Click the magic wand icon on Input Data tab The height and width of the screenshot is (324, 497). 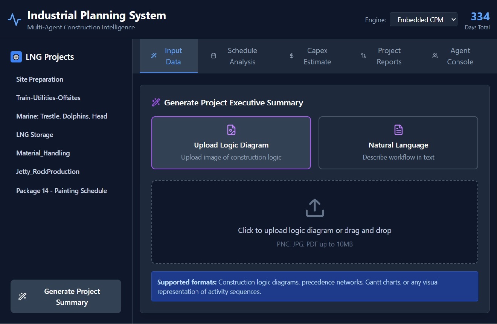154,56
